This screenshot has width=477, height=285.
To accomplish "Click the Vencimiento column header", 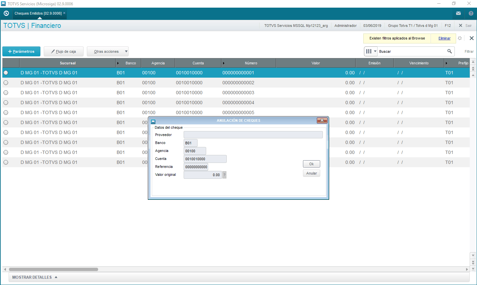I will tap(419, 63).
